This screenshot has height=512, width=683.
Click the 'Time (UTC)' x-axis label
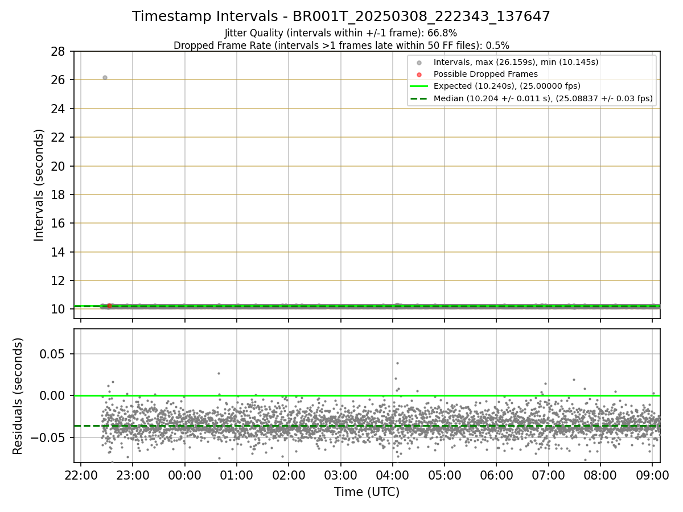pos(367,492)
